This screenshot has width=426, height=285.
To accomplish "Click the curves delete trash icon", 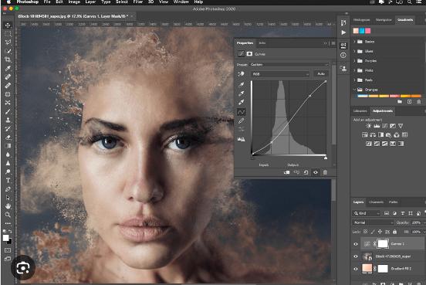I will coord(325,172).
